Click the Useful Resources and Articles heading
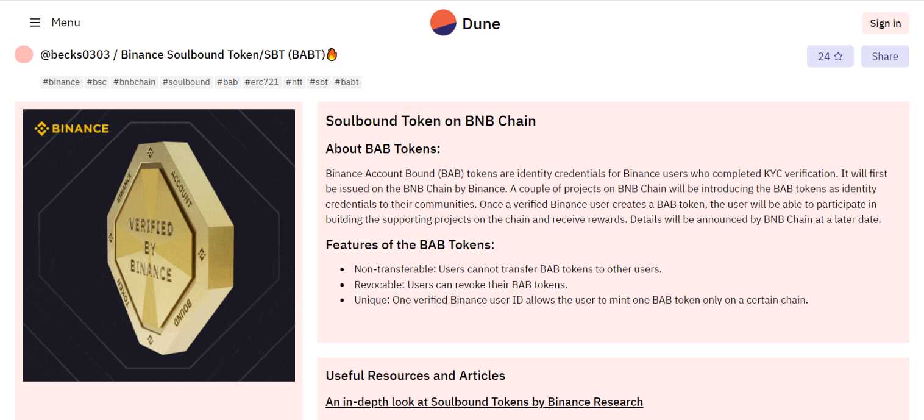The image size is (924, 420). coord(415,376)
